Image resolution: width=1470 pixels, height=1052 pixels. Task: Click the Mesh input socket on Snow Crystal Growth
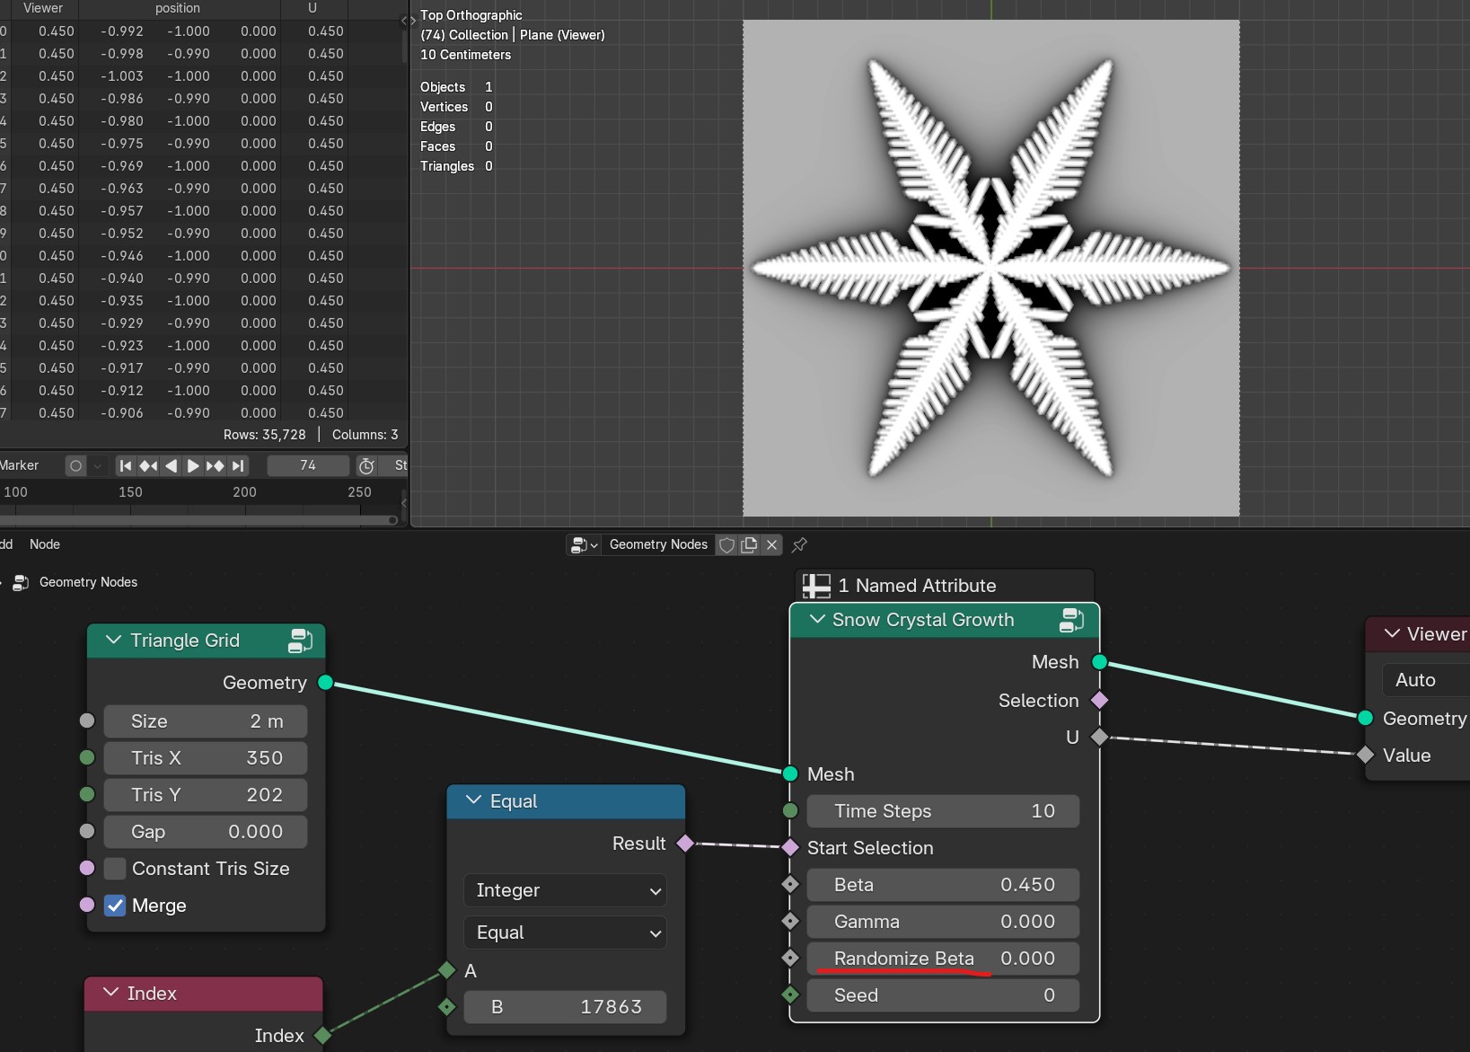(x=790, y=774)
